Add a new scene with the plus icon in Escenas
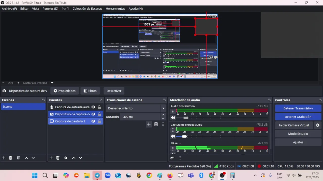The width and height of the screenshot is (323, 181). (x=4, y=158)
